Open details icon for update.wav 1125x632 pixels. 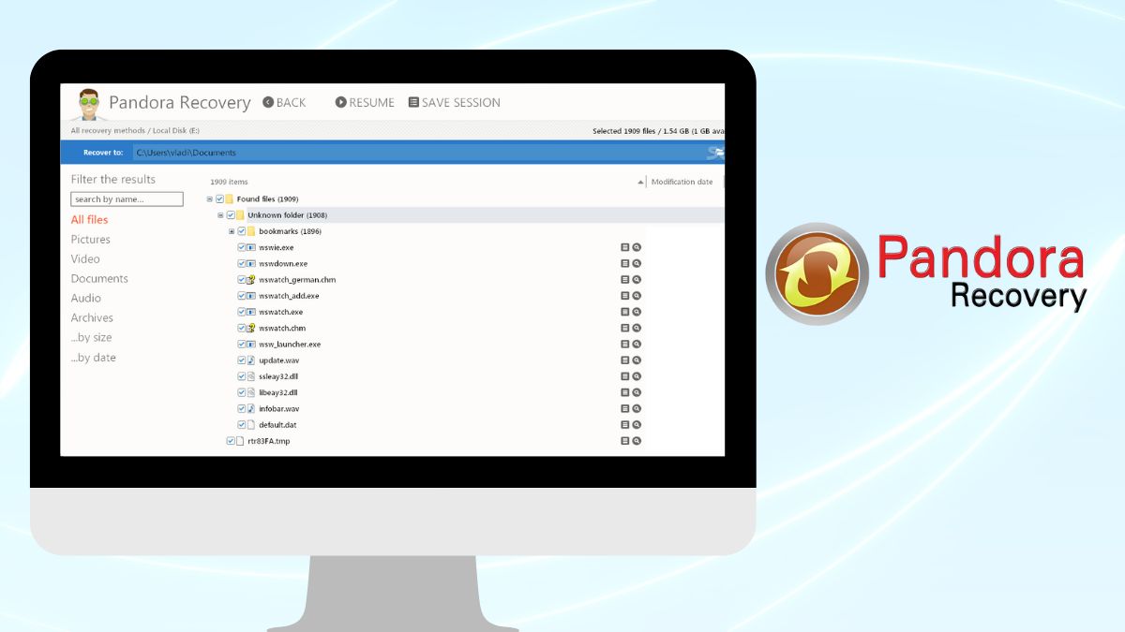pos(625,360)
